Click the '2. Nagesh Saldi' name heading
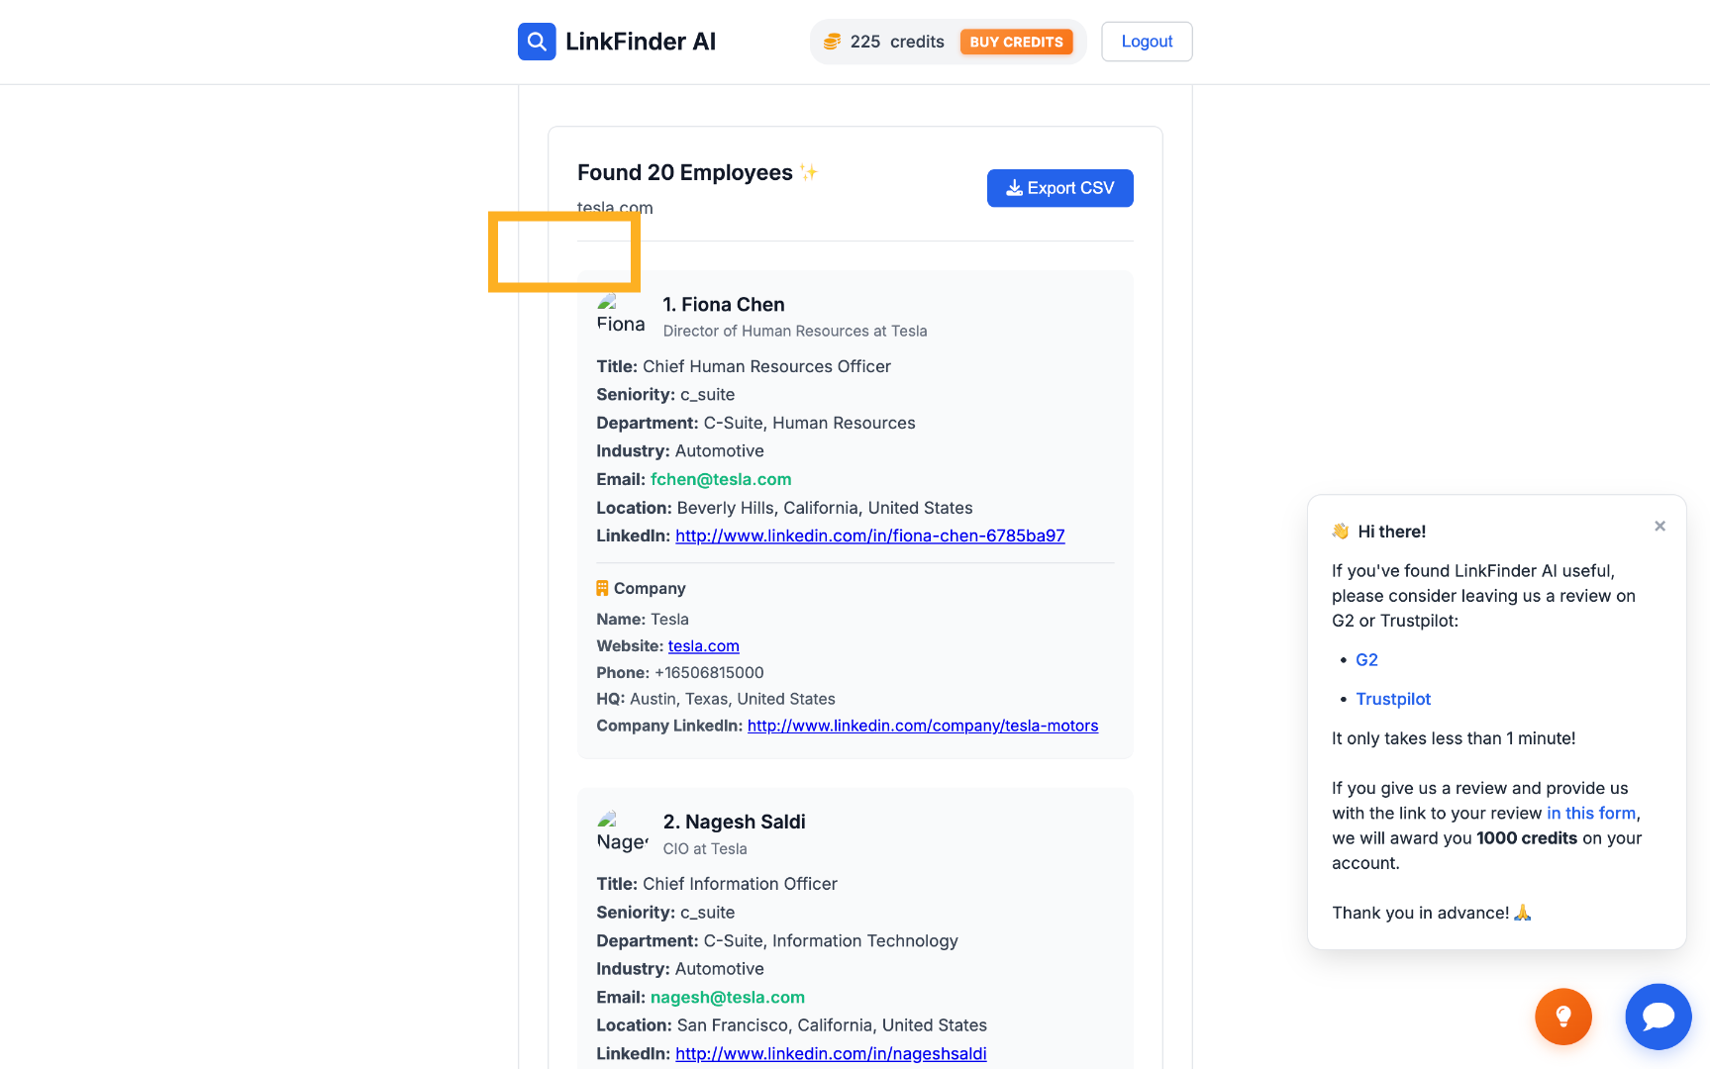This screenshot has width=1710, height=1069. click(735, 822)
